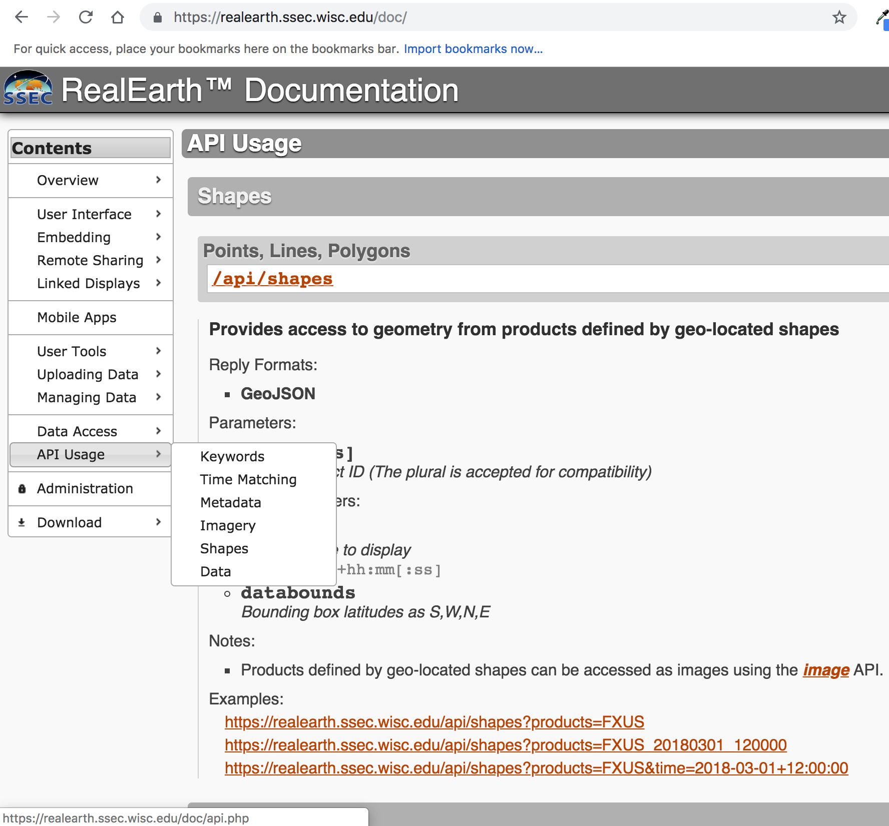Viewport: 889px width, 826px height.
Task: Open the Data Access contents item
Action: tap(91, 432)
